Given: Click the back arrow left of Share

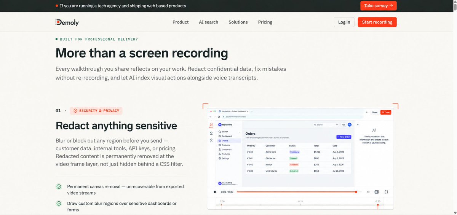Looking at the screenshot, I should (x=366, y=112).
